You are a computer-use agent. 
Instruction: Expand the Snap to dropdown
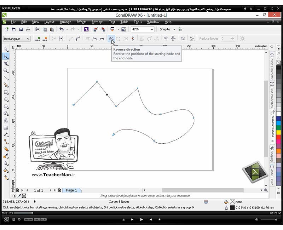click(174, 29)
